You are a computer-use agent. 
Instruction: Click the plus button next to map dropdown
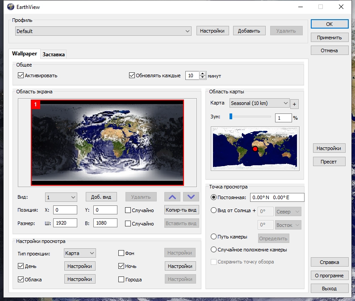(x=295, y=104)
